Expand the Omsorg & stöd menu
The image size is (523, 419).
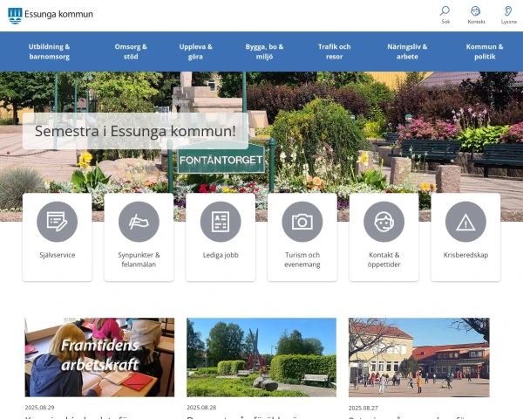click(x=131, y=52)
